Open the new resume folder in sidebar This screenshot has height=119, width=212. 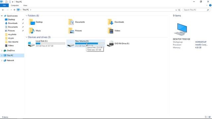(x=13, y=42)
